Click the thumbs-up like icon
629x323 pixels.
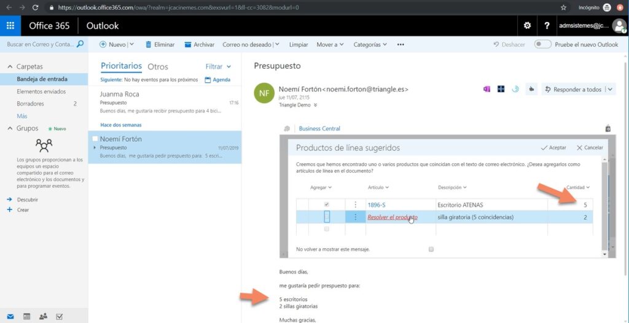(532, 89)
